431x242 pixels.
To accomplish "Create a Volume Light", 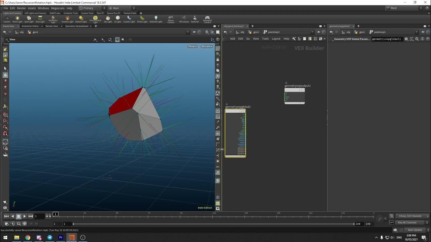I will 67,19.
